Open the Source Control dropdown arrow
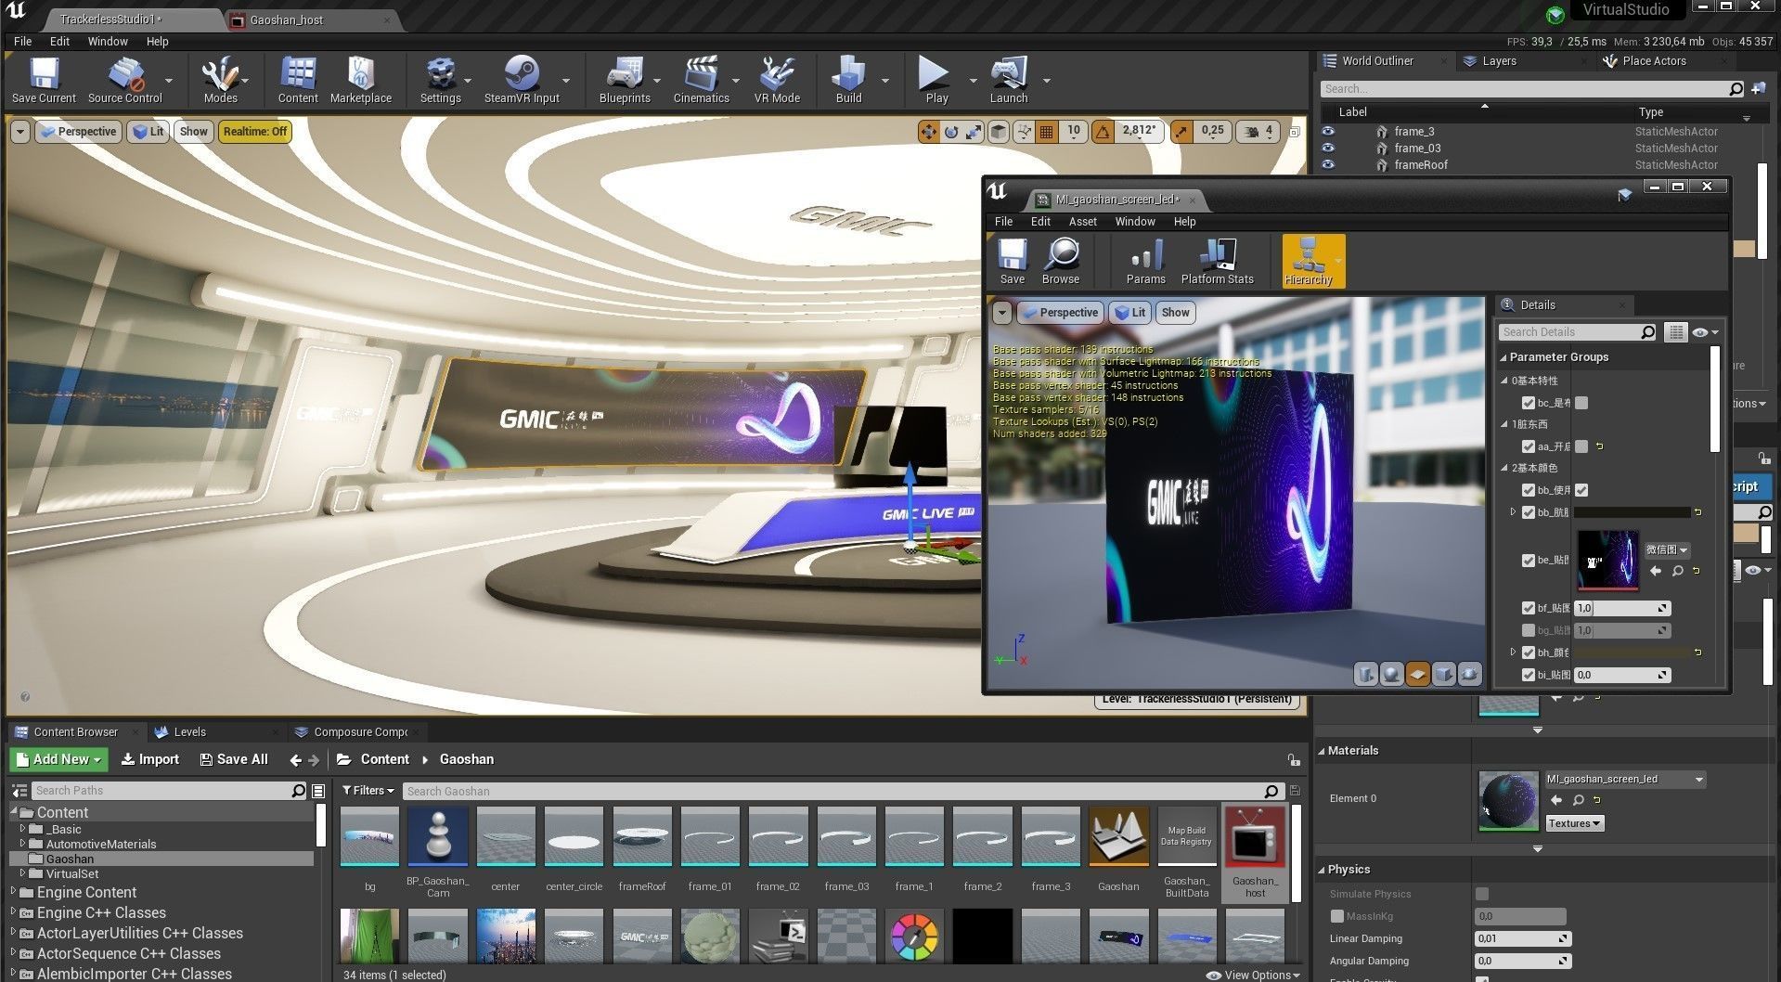This screenshot has width=1781, height=982. pyautogui.click(x=169, y=81)
